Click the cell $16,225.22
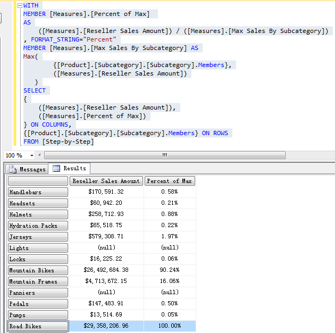 click(106, 259)
